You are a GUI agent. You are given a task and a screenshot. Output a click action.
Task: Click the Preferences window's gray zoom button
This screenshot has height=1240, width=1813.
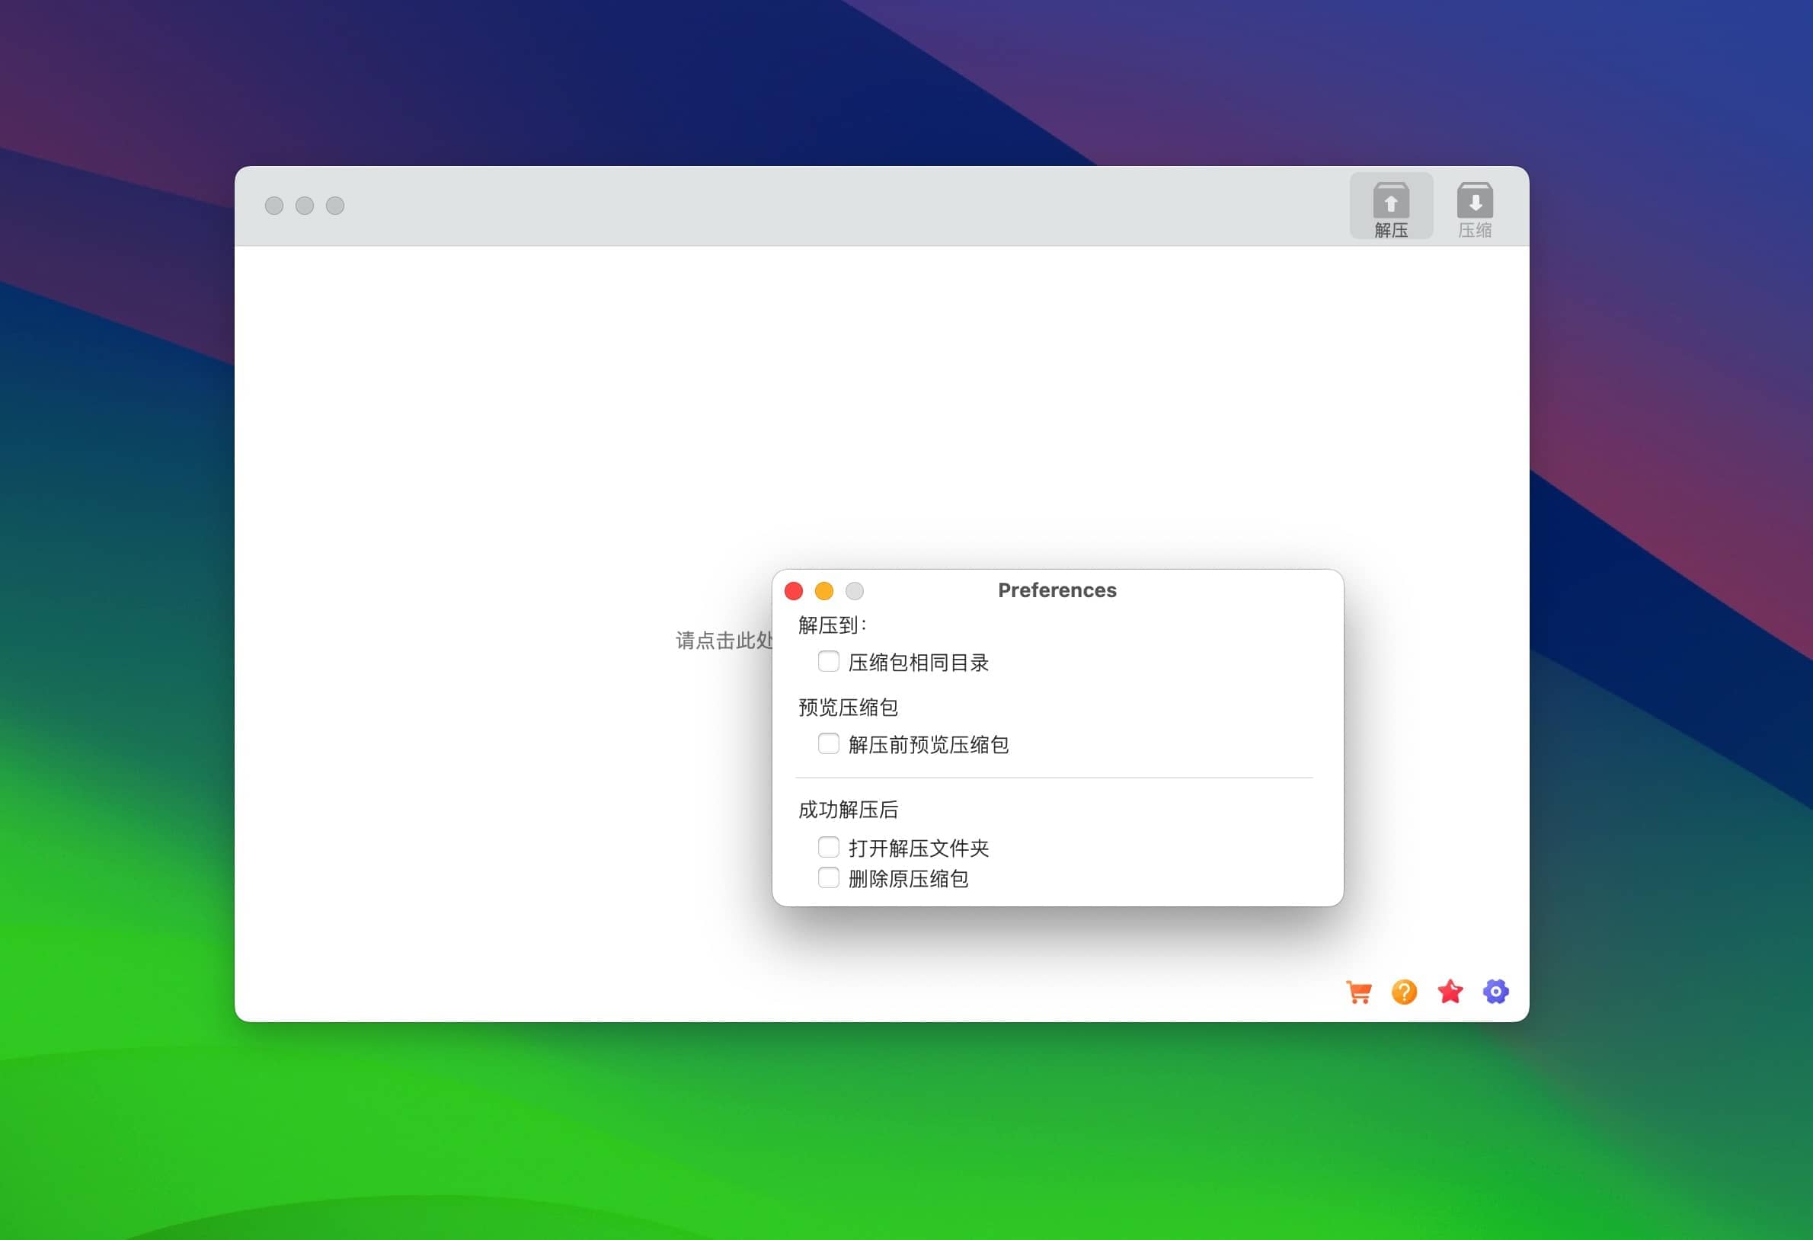click(x=855, y=591)
